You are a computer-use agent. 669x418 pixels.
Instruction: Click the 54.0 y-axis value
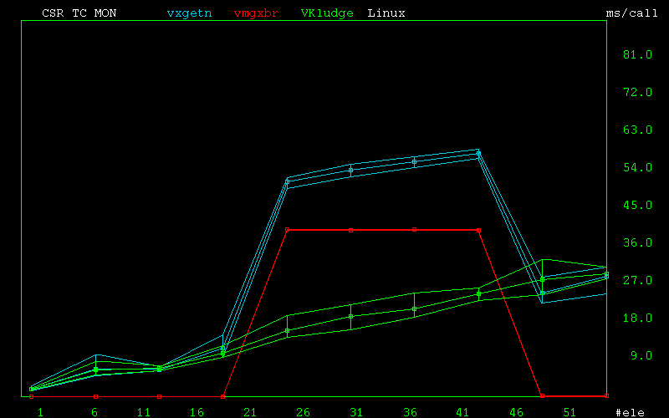[x=637, y=168]
